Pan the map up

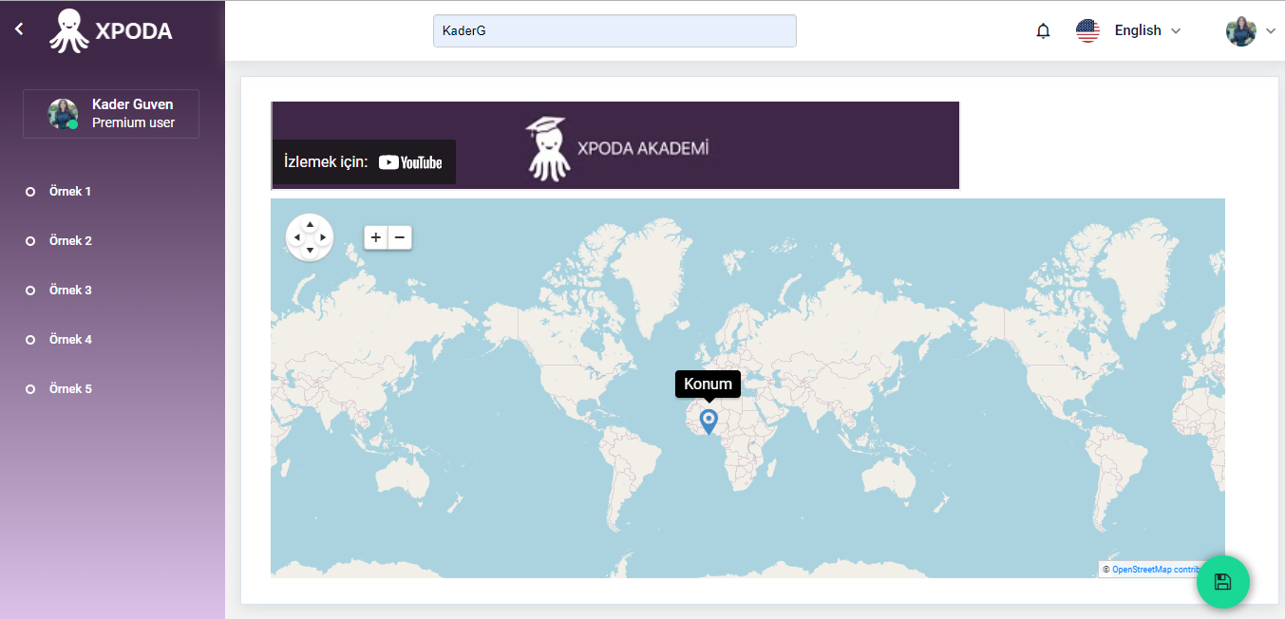[310, 225]
